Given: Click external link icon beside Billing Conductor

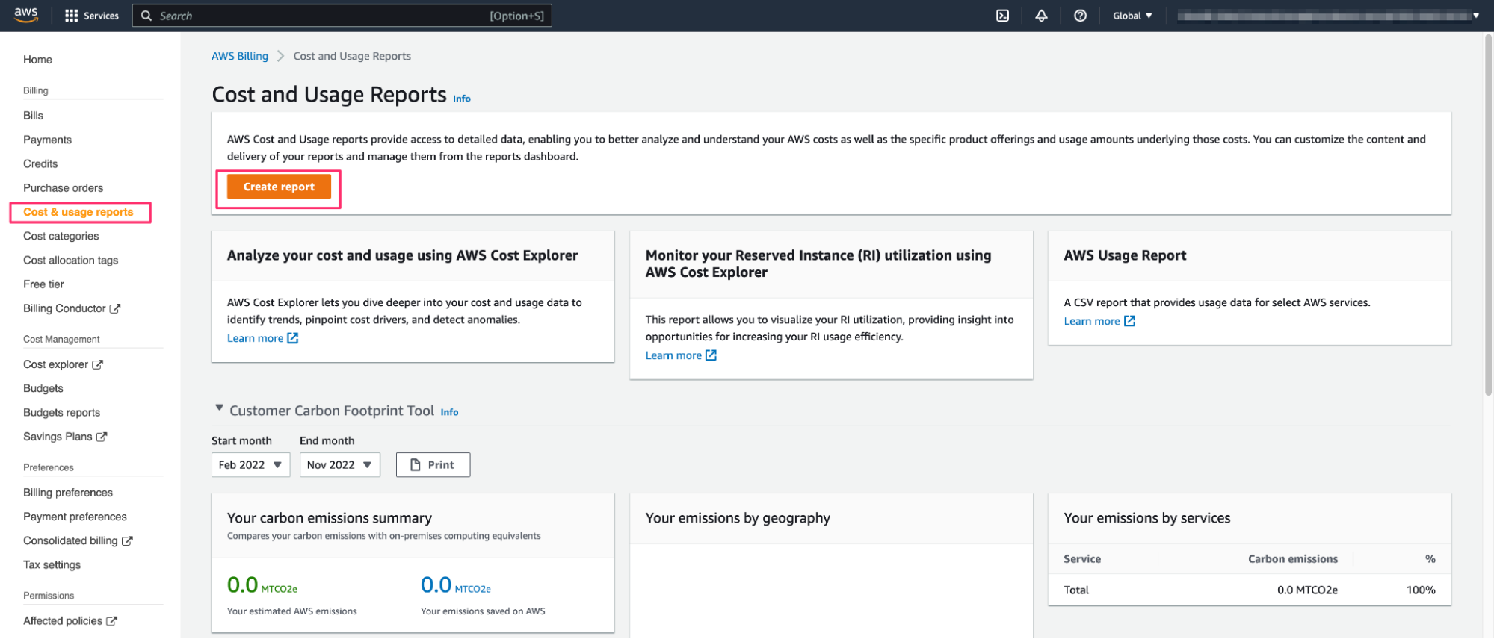Looking at the screenshot, I should [115, 308].
